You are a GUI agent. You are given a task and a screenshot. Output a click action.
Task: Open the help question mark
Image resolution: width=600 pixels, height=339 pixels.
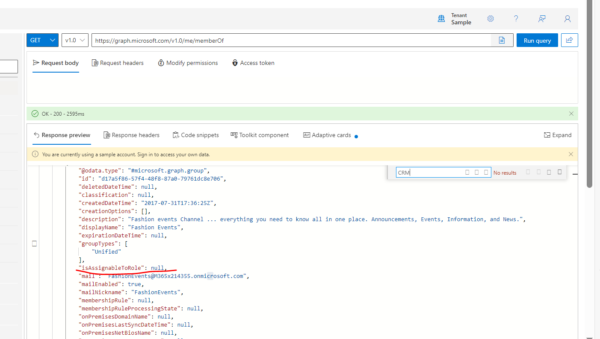[516, 19]
